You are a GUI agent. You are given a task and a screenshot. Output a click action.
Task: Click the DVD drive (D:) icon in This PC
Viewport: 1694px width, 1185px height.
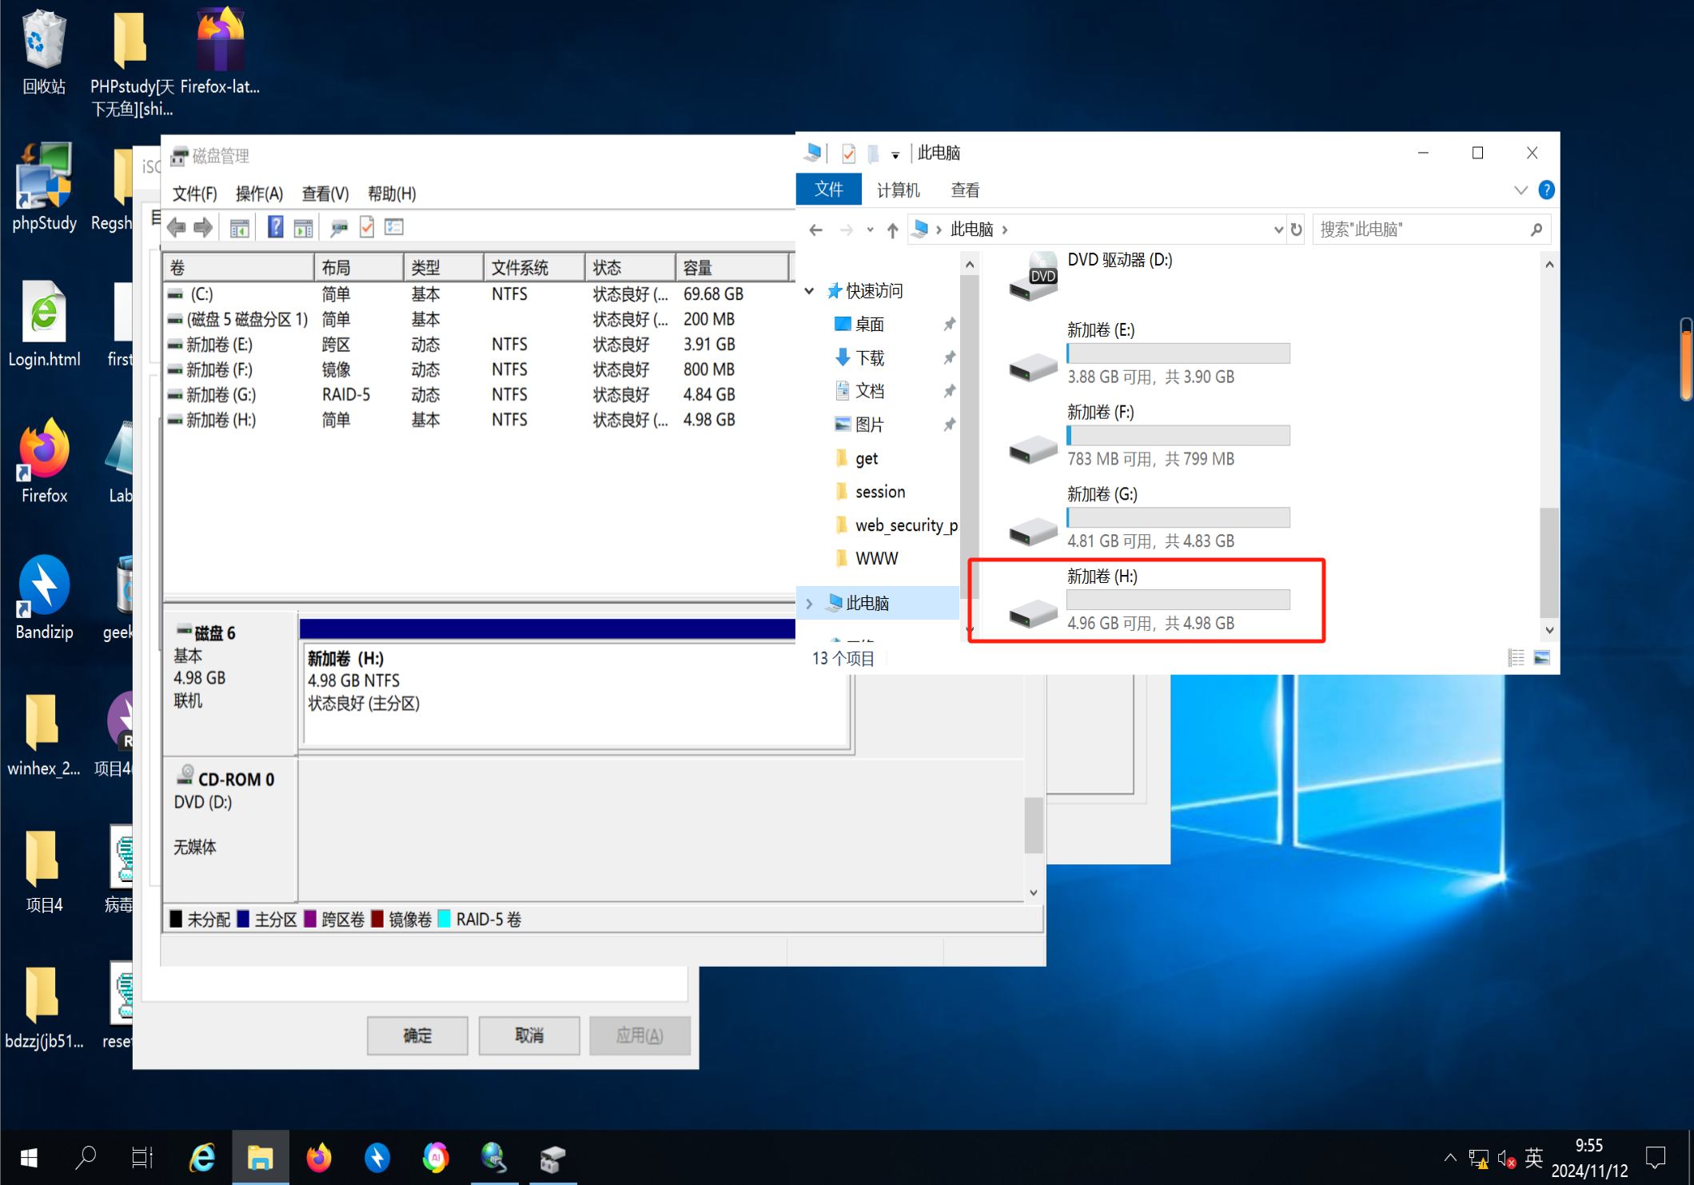coord(1033,276)
